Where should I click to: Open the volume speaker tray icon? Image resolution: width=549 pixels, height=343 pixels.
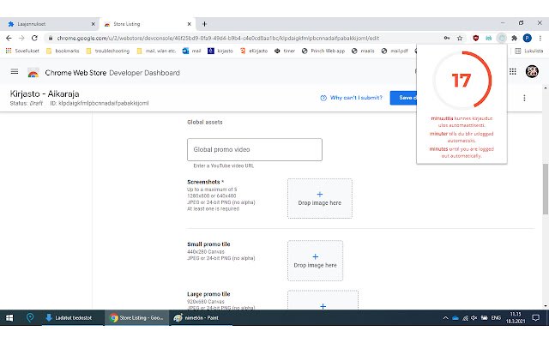click(474, 318)
